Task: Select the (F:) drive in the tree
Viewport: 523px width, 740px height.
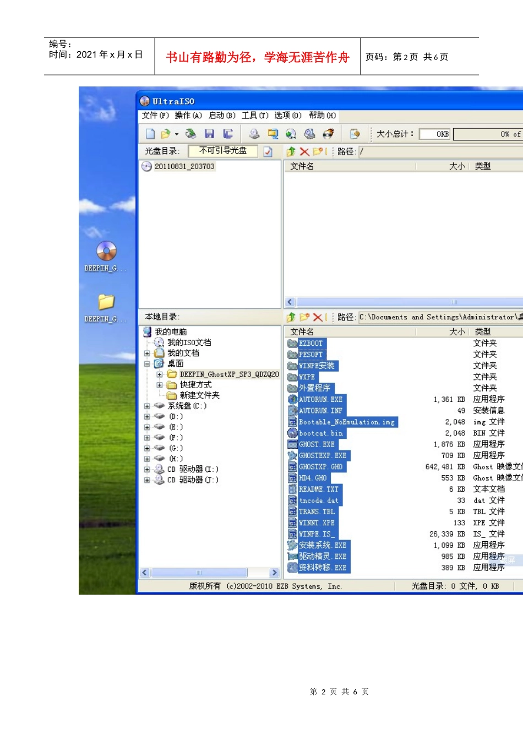Action: pos(176,438)
